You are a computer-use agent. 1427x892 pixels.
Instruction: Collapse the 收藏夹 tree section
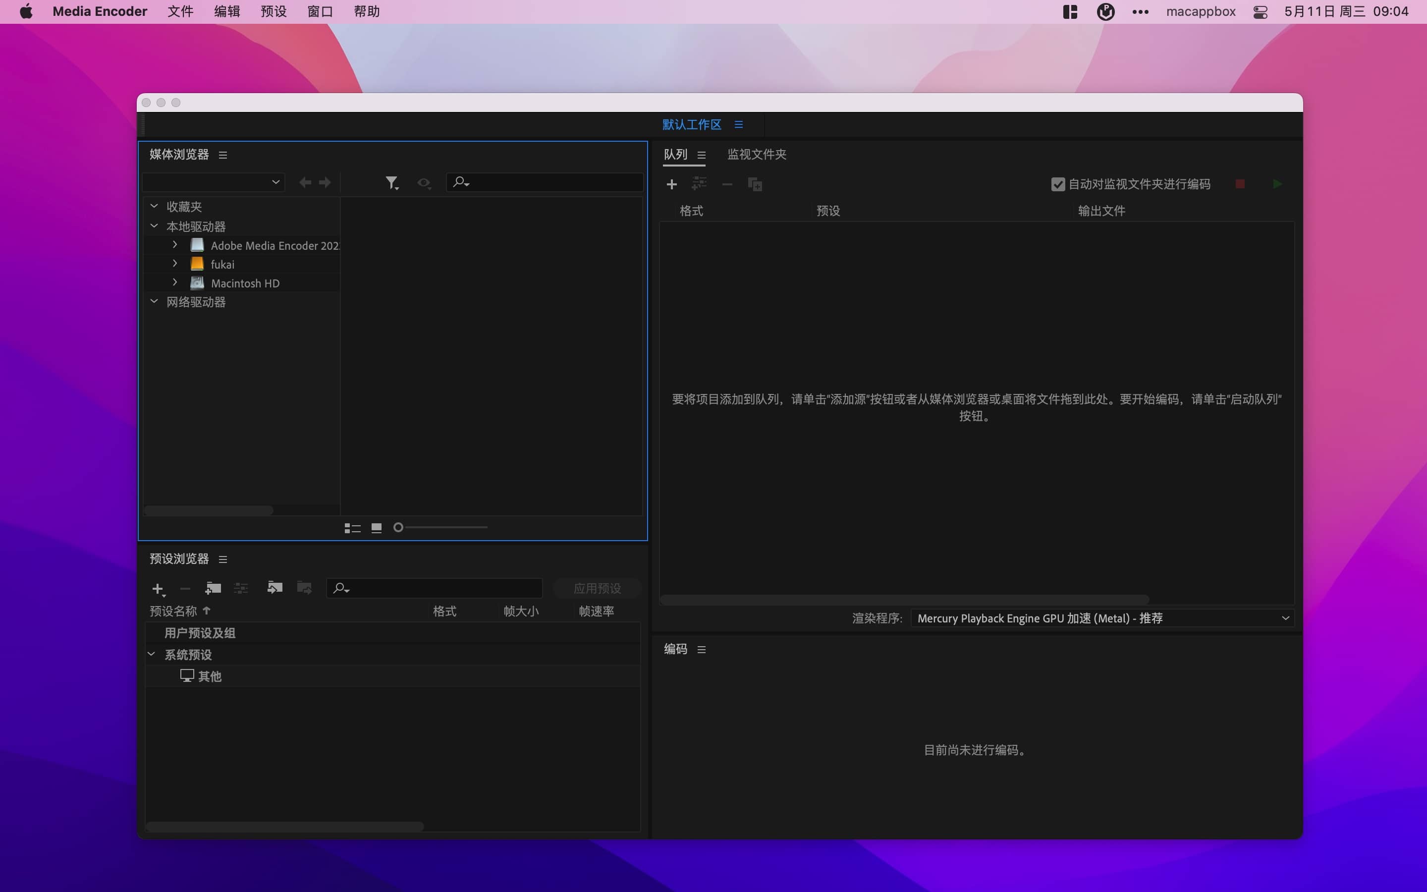(154, 206)
